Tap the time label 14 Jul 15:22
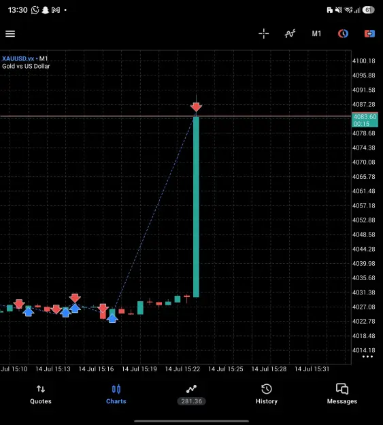Screen dimensions: 383x425 [182, 369]
